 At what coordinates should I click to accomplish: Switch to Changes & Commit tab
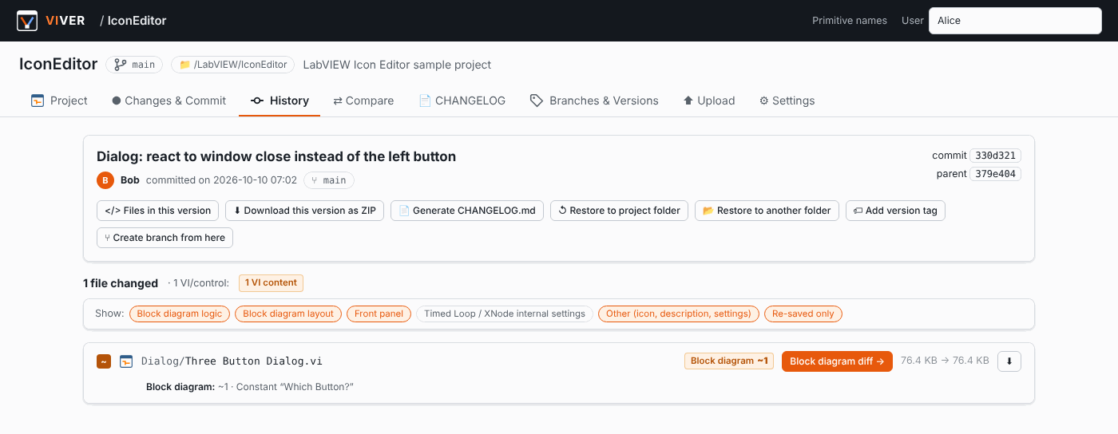click(169, 101)
